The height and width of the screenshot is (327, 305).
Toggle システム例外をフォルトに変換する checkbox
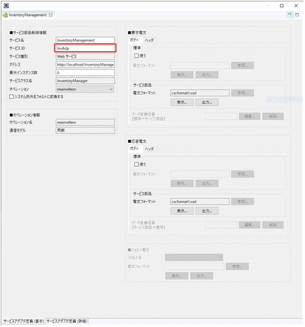[x=12, y=96]
